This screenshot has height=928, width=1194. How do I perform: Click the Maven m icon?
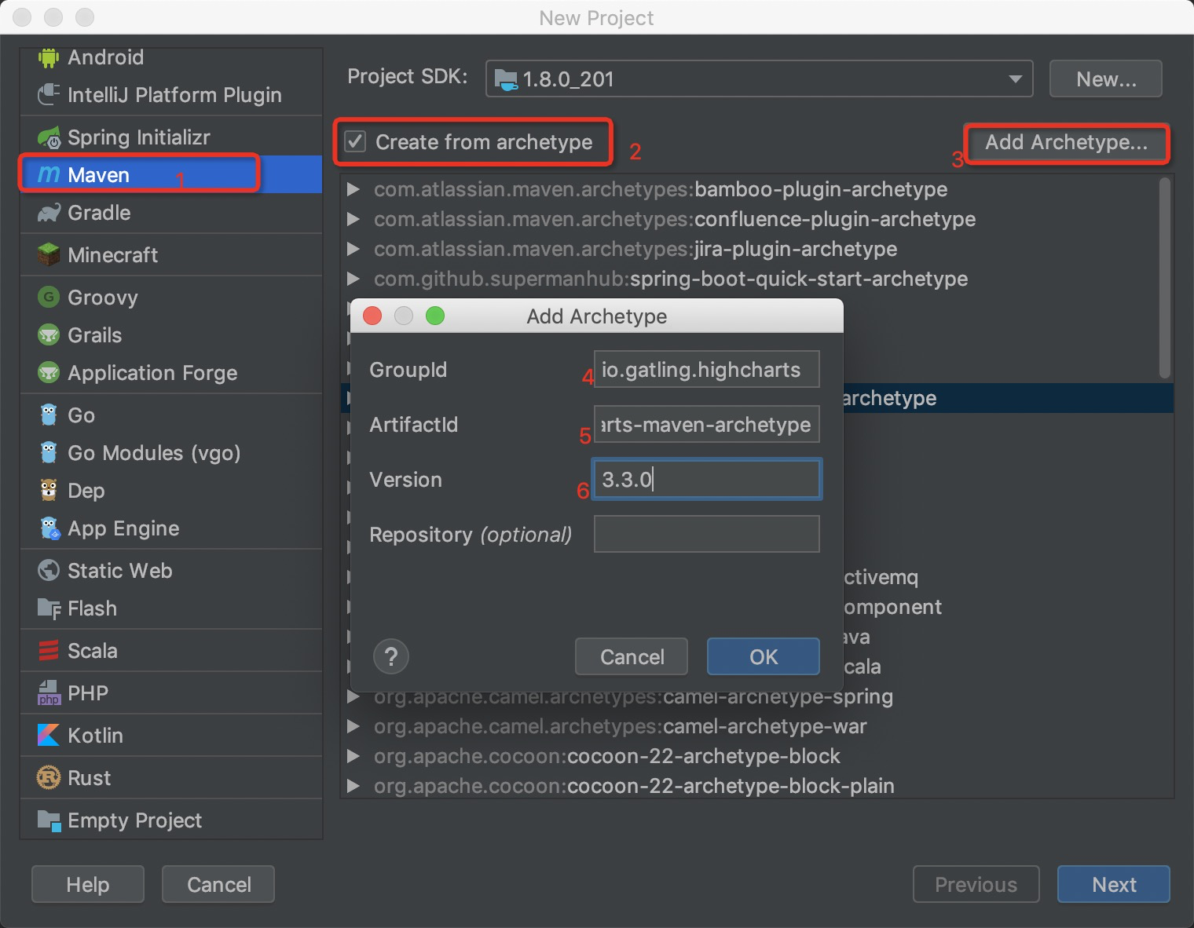(49, 174)
